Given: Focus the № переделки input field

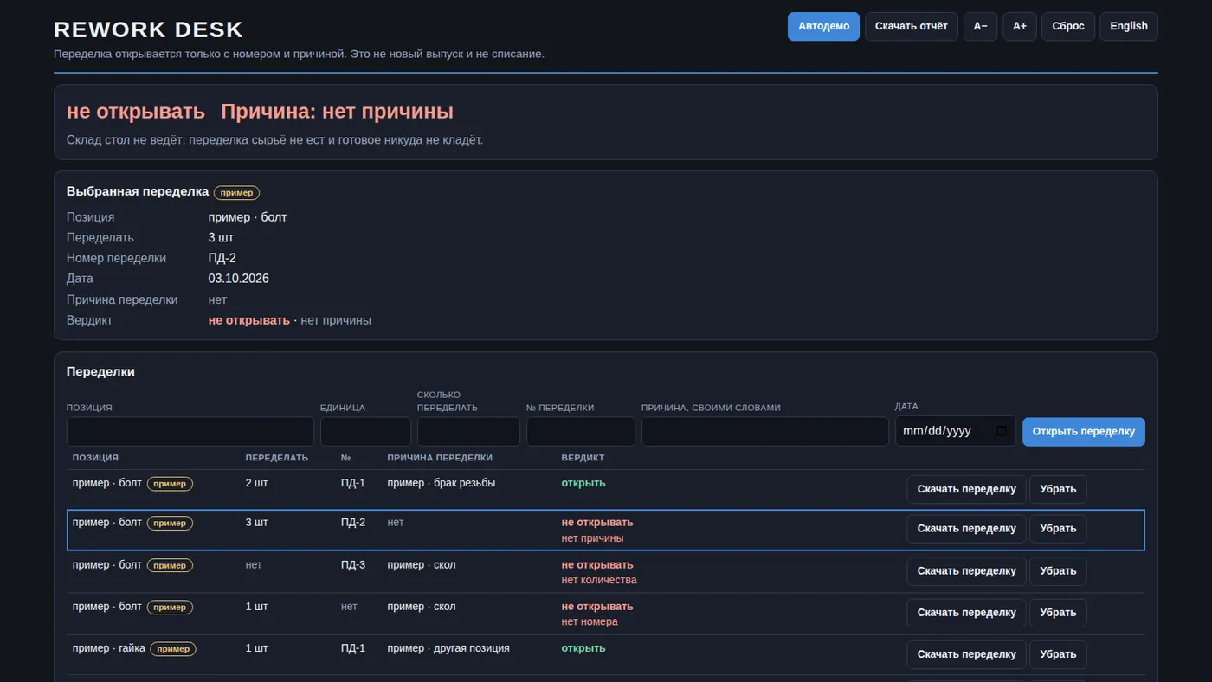Looking at the screenshot, I should click(x=581, y=432).
